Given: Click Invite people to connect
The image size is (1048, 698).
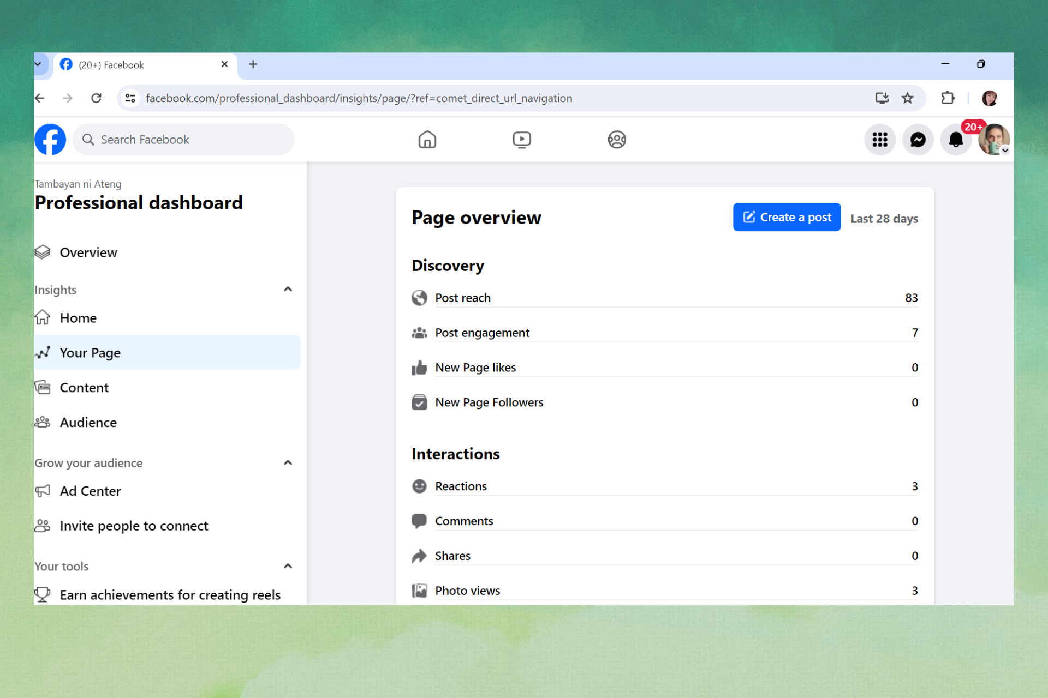Looking at the screenshot, I should point(134,526).
